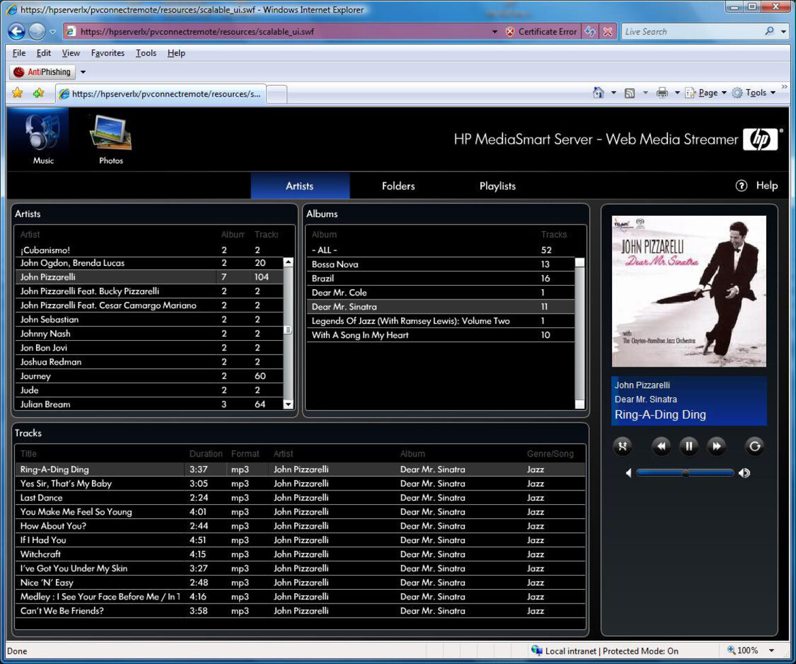Open the Help menu in the menu bar
Screen dimensions: 796x664
[x=176, y=53]
